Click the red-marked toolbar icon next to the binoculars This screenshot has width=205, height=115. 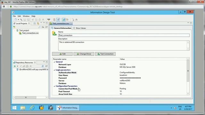pos(54,20)
